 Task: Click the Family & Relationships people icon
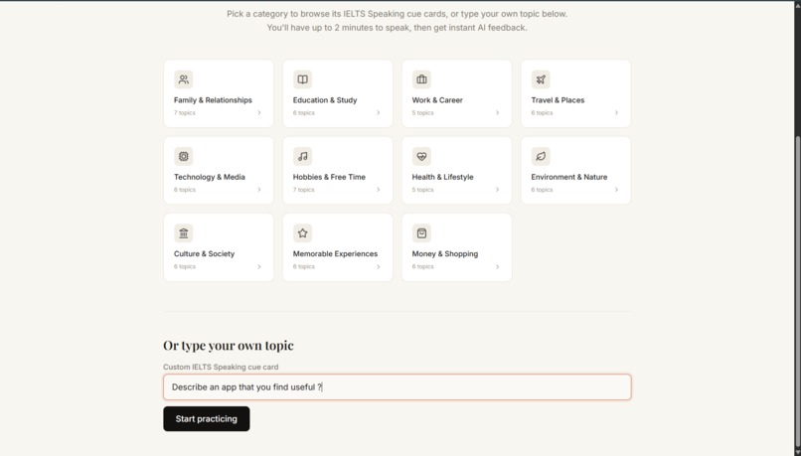coord(184,79)
